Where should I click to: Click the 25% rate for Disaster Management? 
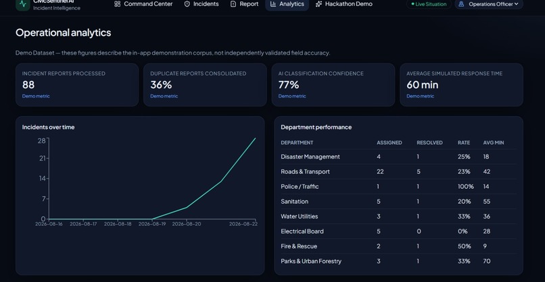pos(464,157)
